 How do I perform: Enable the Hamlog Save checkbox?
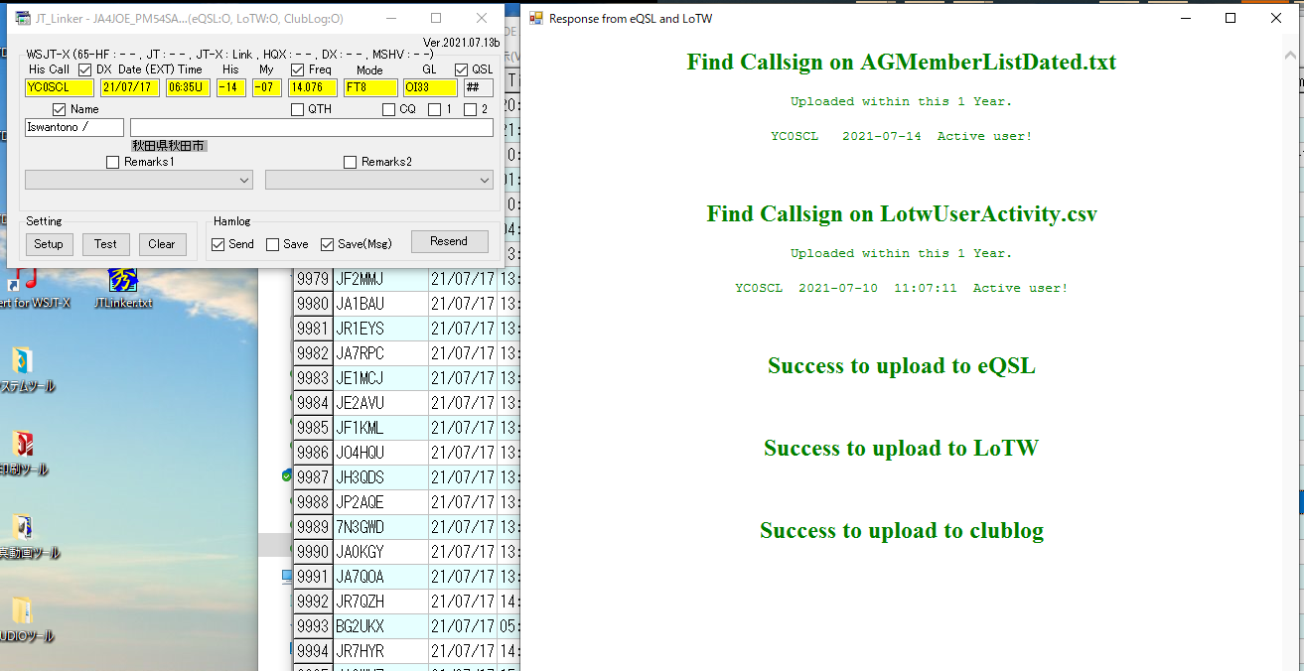tap(273, 244)
